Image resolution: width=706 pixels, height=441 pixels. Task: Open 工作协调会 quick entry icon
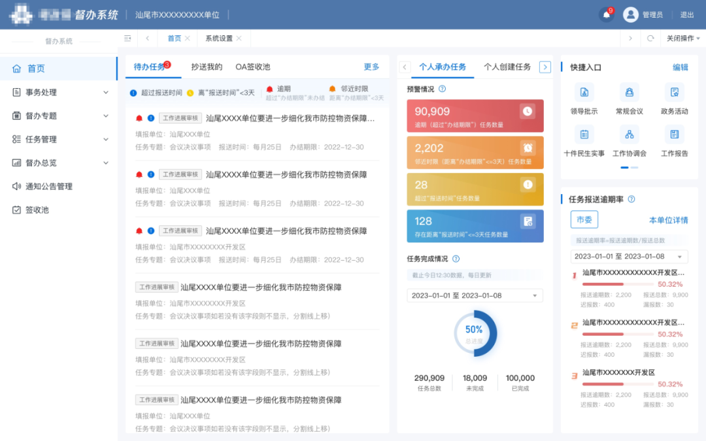coord(628,135)
